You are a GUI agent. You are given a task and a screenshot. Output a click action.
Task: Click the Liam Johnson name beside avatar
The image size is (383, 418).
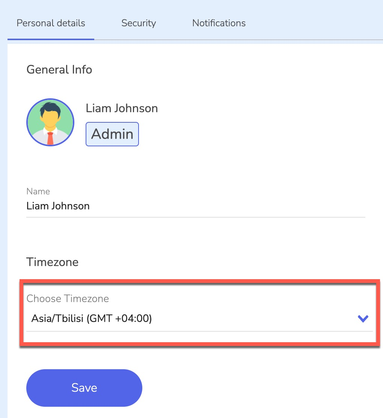pyautogui.click(x=122, y=108)
